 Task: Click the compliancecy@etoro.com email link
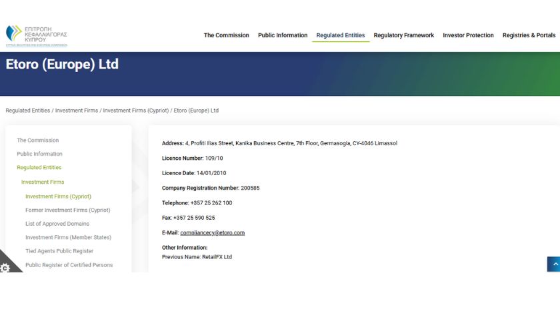click(x=213, y=232)
